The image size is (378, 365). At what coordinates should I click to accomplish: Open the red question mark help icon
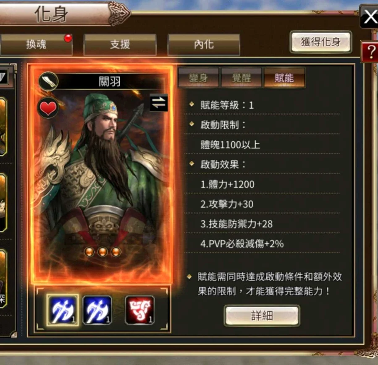coord(370,52)
